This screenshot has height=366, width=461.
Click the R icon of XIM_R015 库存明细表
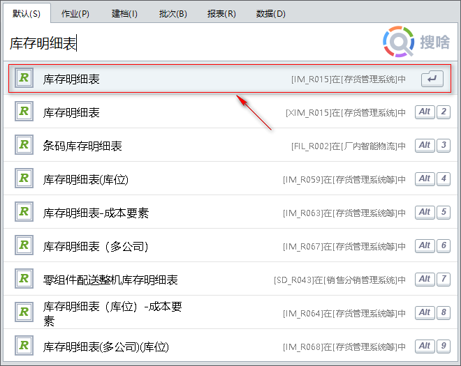coord(24,112)
